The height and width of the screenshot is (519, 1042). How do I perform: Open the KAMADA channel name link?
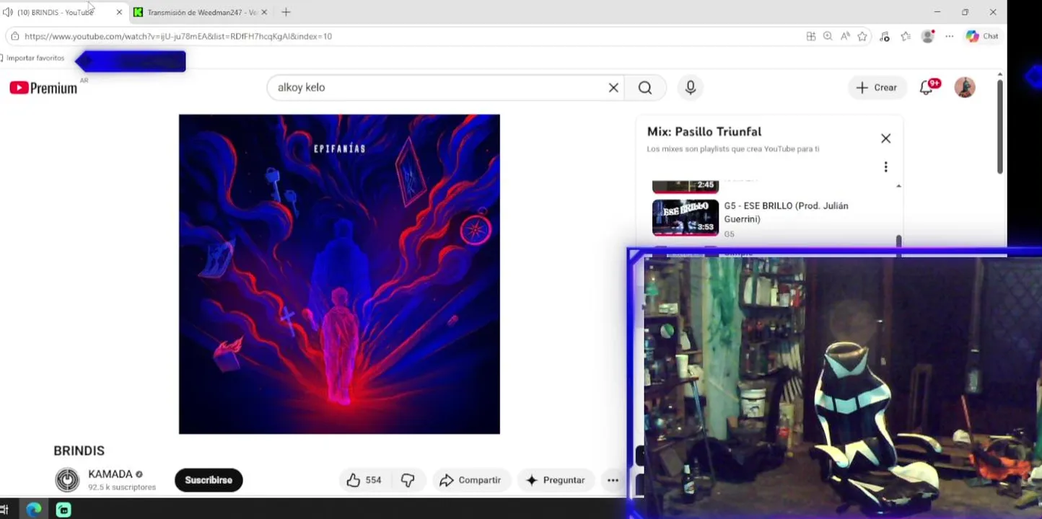pos(110,474)
